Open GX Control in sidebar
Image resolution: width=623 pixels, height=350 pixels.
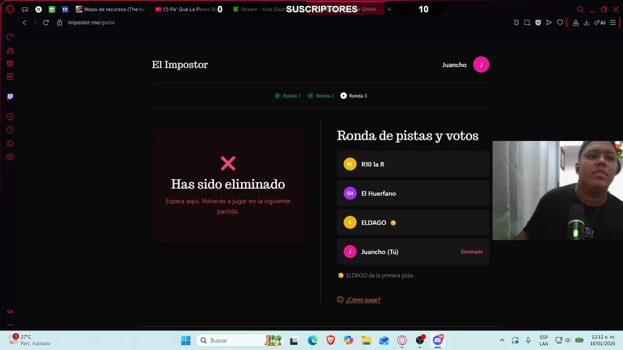click(10, 36)
